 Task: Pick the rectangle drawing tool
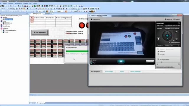click(x=3, y=9)
